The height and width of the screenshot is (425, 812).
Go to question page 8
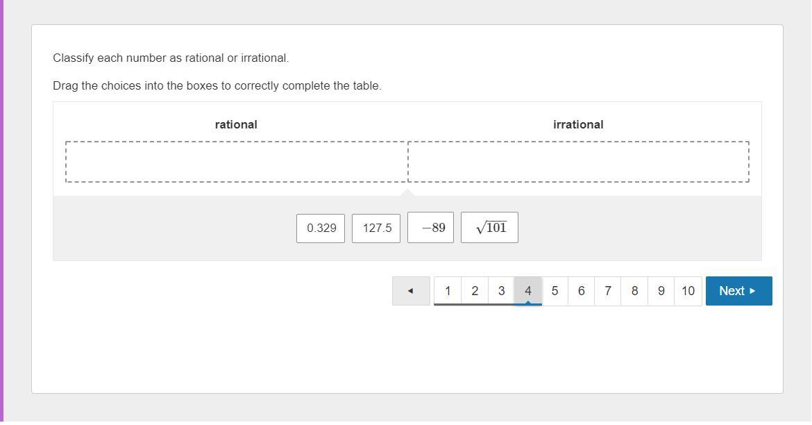(634, 291)
